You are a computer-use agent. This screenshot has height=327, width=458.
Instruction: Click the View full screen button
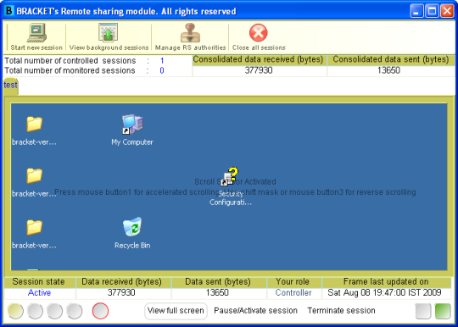(176, 311)
